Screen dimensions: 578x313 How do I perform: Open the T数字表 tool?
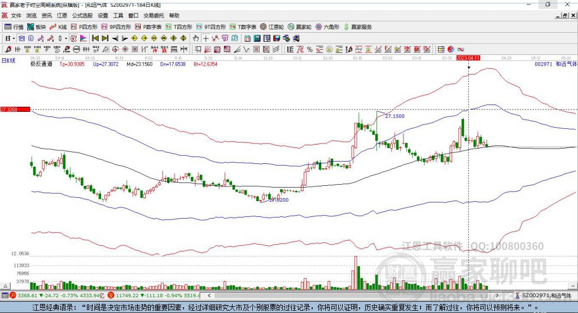243,27
